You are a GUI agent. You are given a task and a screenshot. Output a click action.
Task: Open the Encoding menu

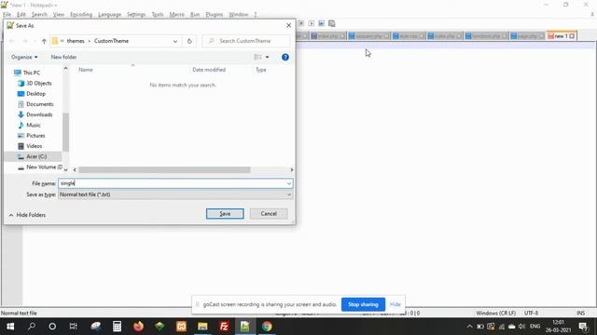(81, 15)
